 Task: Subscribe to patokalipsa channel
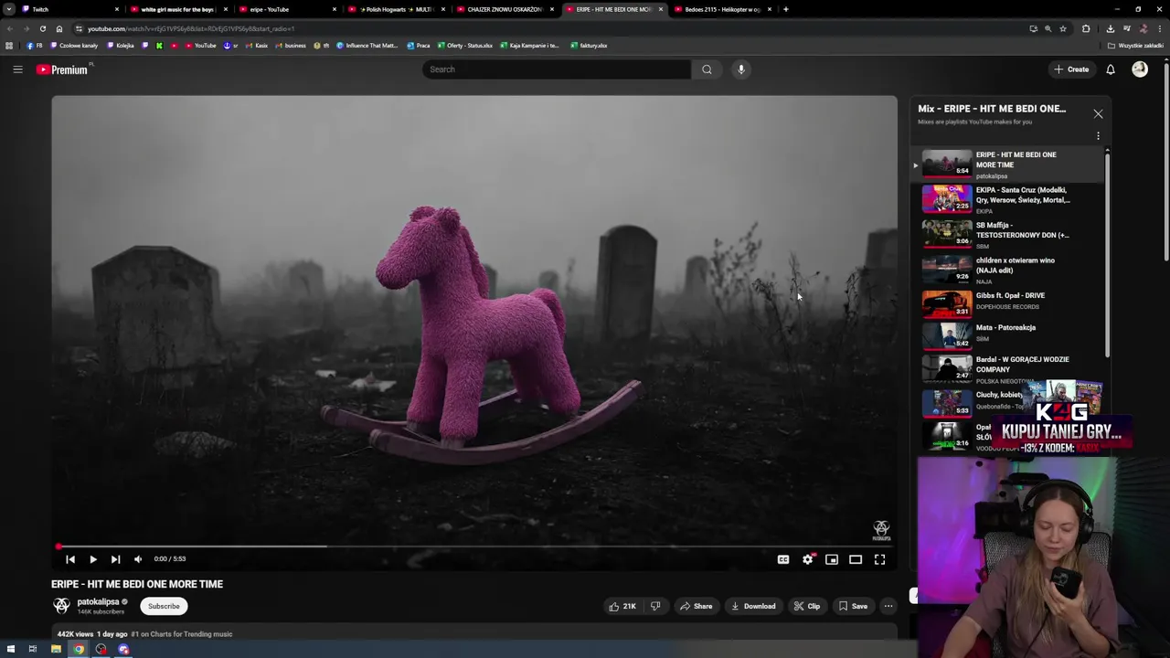point(164,606)
